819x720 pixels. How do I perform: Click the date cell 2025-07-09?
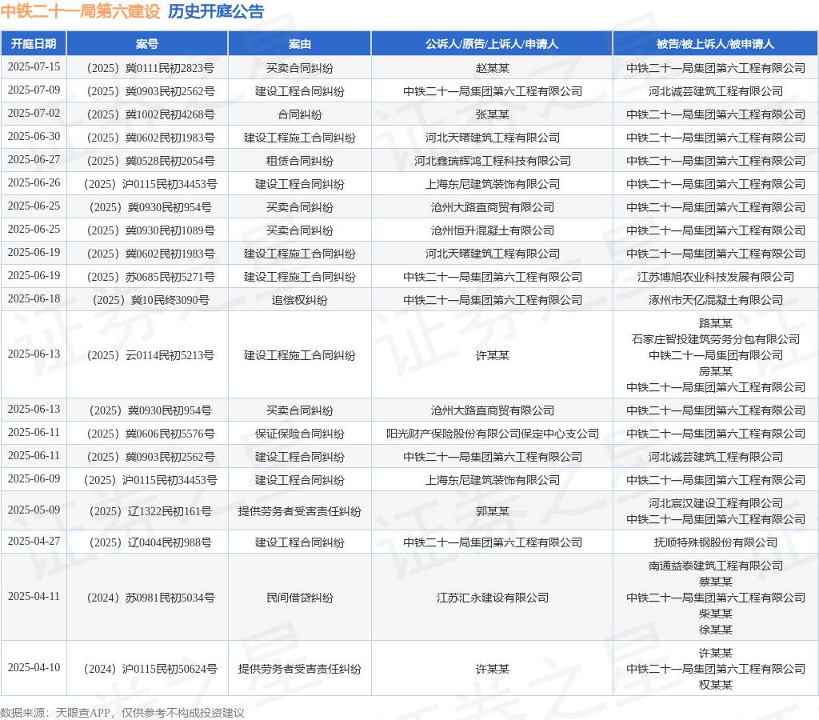34,90
